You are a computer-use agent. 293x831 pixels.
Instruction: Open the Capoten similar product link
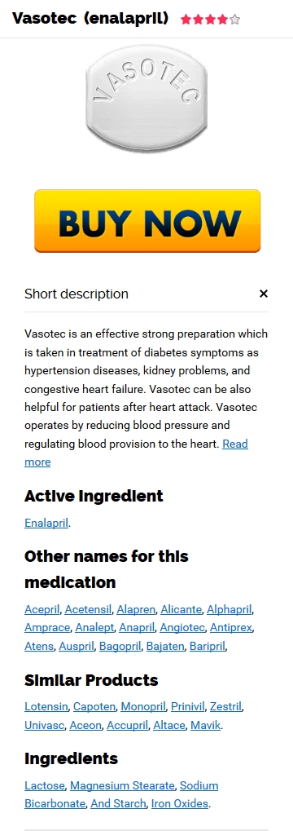(x=94, y=706)
